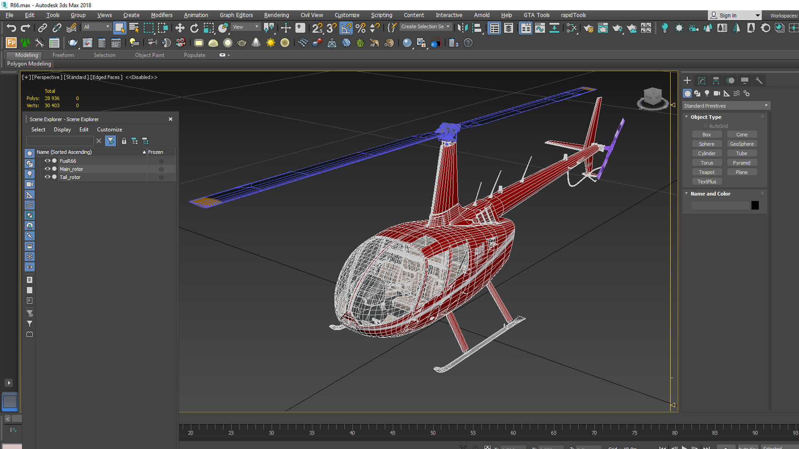Click the sunlight system icon

(x=270, y=43)
